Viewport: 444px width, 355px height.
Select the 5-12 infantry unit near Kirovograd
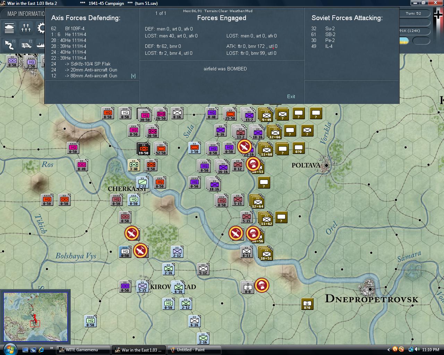tap(203, 269)
